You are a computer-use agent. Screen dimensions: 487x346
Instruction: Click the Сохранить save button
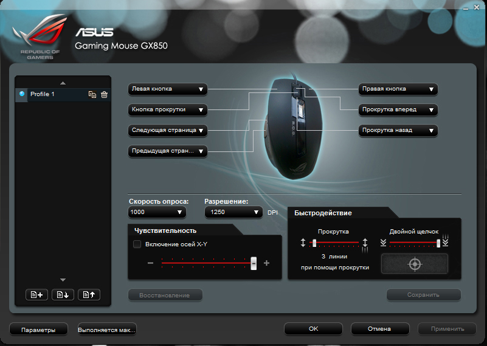tap(424, 295)
